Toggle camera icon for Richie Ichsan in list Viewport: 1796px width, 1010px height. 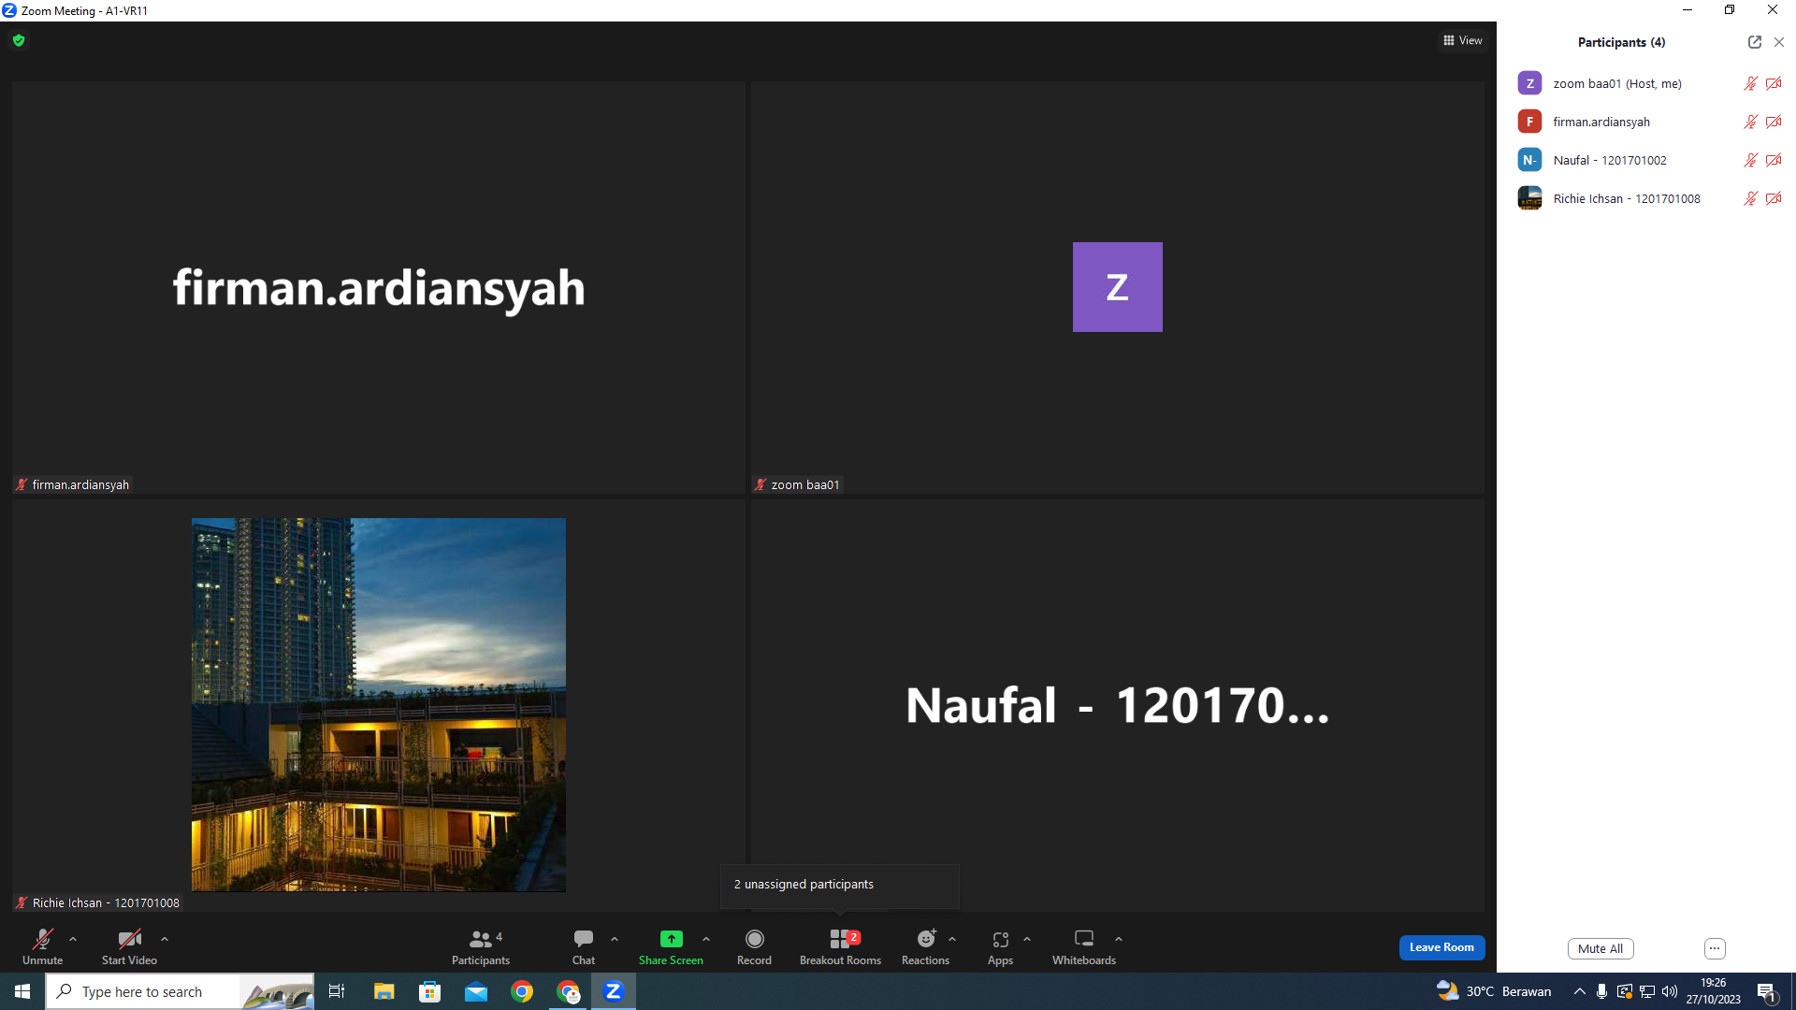[1774, 198]
